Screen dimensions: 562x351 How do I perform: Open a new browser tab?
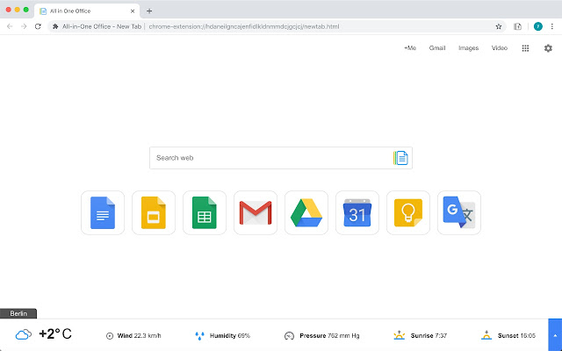click(149, 11)
